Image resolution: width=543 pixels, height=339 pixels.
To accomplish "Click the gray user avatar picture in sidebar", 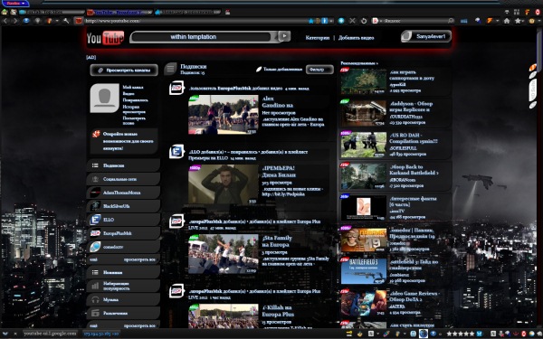I will coord(105,98).
